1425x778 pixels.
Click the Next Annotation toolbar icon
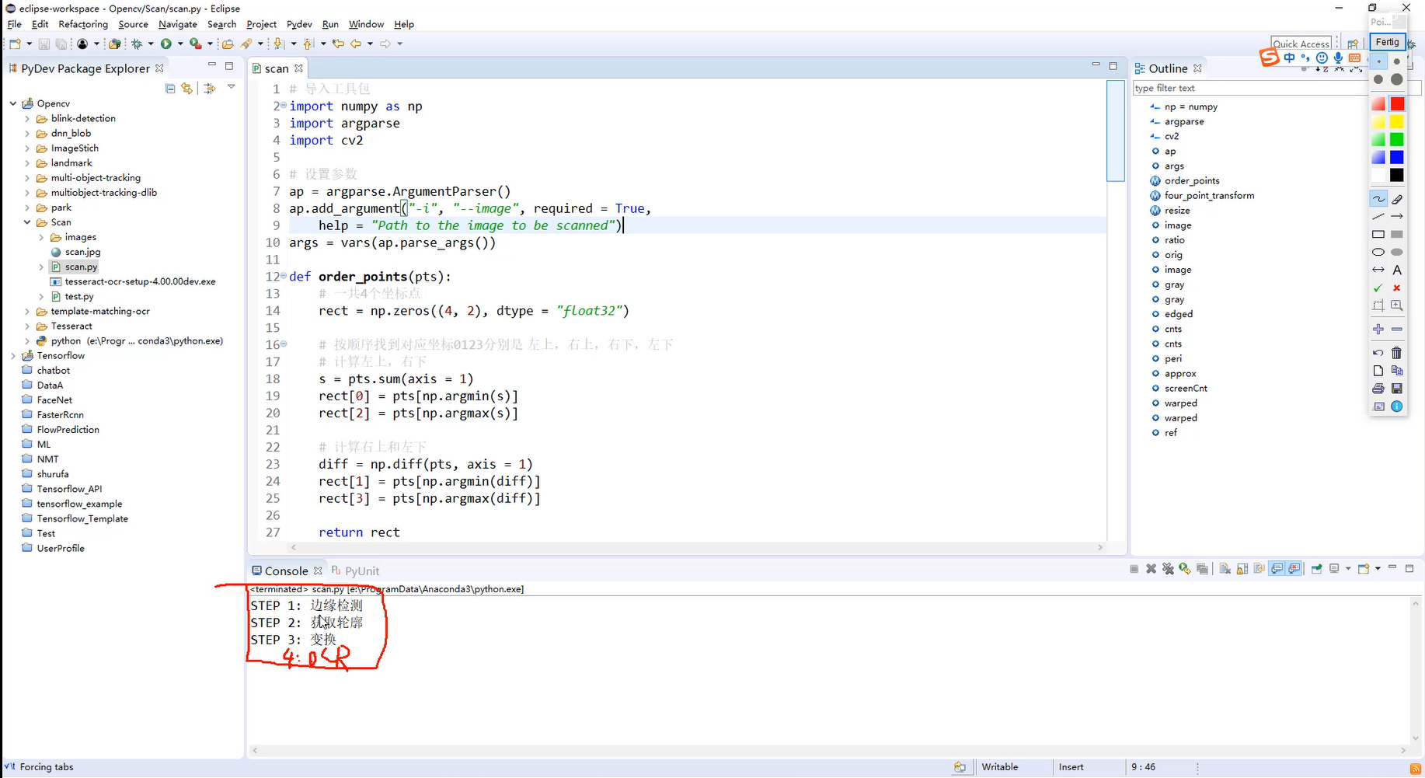(x=278, y=44)
